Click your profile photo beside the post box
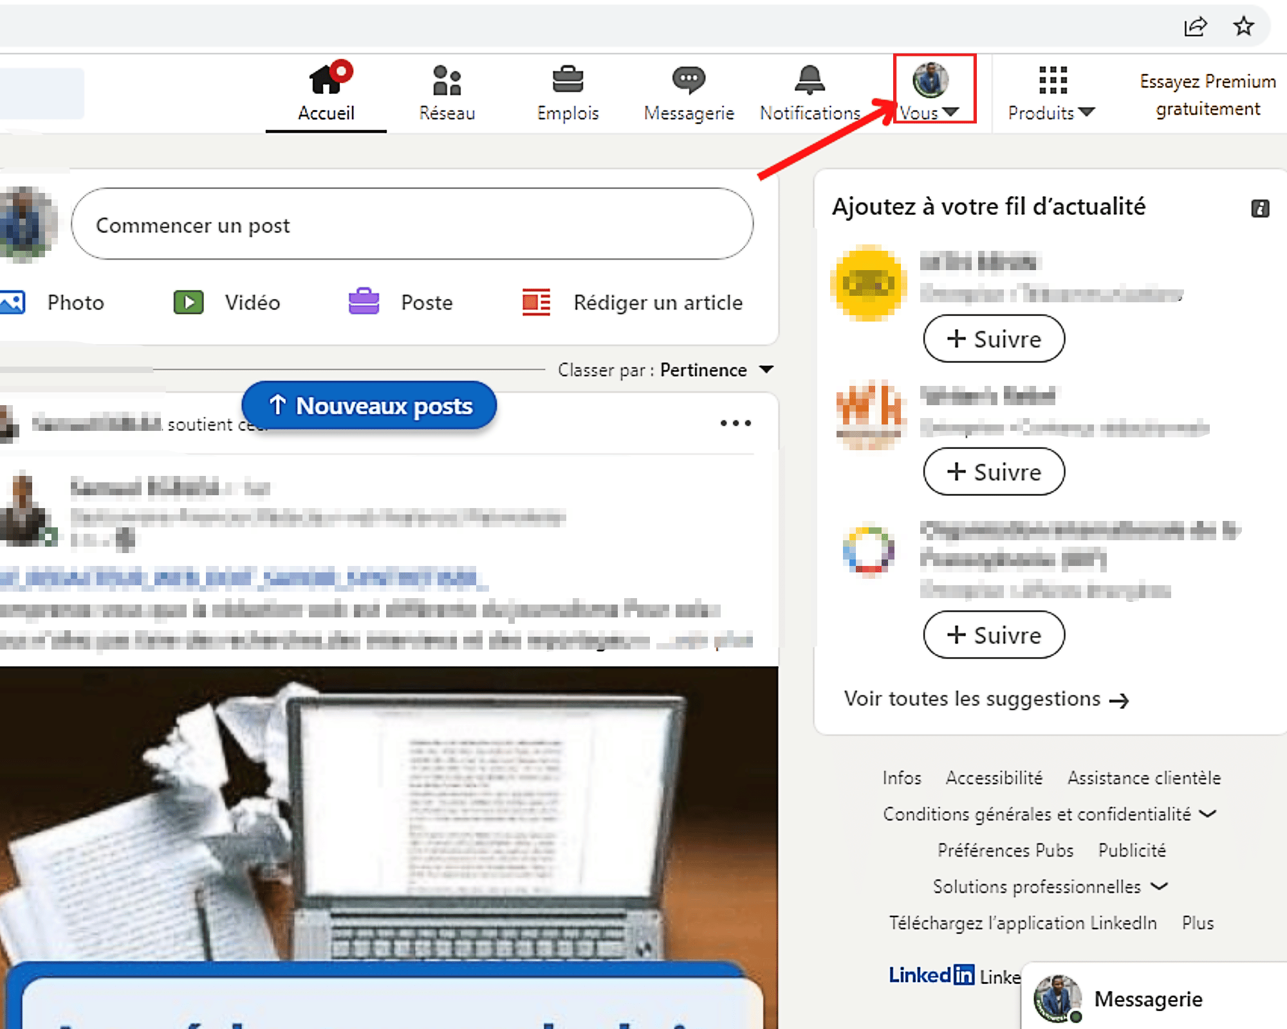Image resolution: width=1287 pixels, height=1029 pixels. click(x=27, y=224)
